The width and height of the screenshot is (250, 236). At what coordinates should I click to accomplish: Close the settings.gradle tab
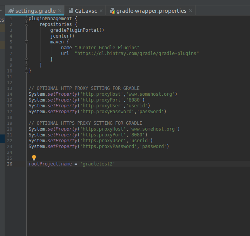point(60,11)
